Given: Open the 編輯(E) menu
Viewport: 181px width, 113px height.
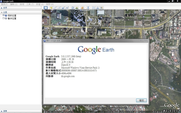Looking at the screenshot, I should (14, 4).
